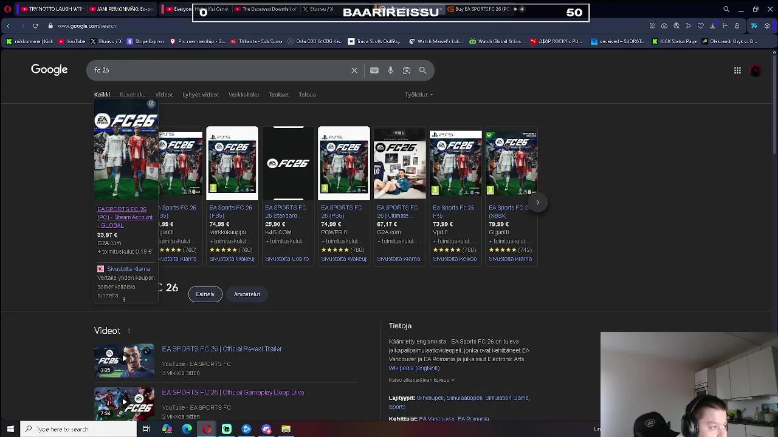The width and height of the screenshot is (778, 437).
Task: Open the EA Vancouver developer link
Action: pyautogui.click(x=436, y=419)
